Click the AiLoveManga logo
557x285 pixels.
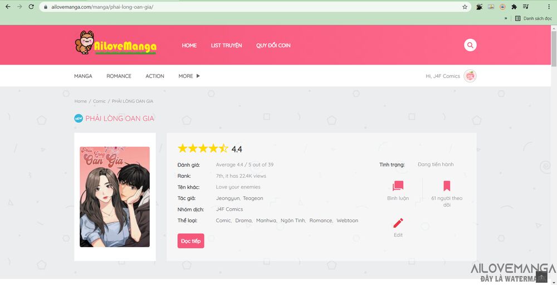116,43
